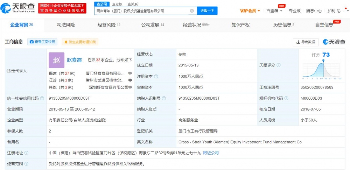Open the 经营风险 tab

tap(109, 25)
